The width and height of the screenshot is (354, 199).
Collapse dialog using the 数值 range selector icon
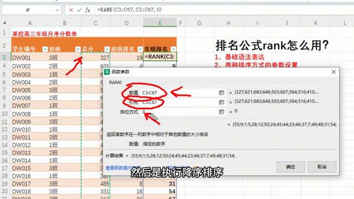pyautogui.click(x=221, y=92)
